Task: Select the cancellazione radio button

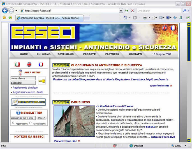Action: (x=31, y=123)
